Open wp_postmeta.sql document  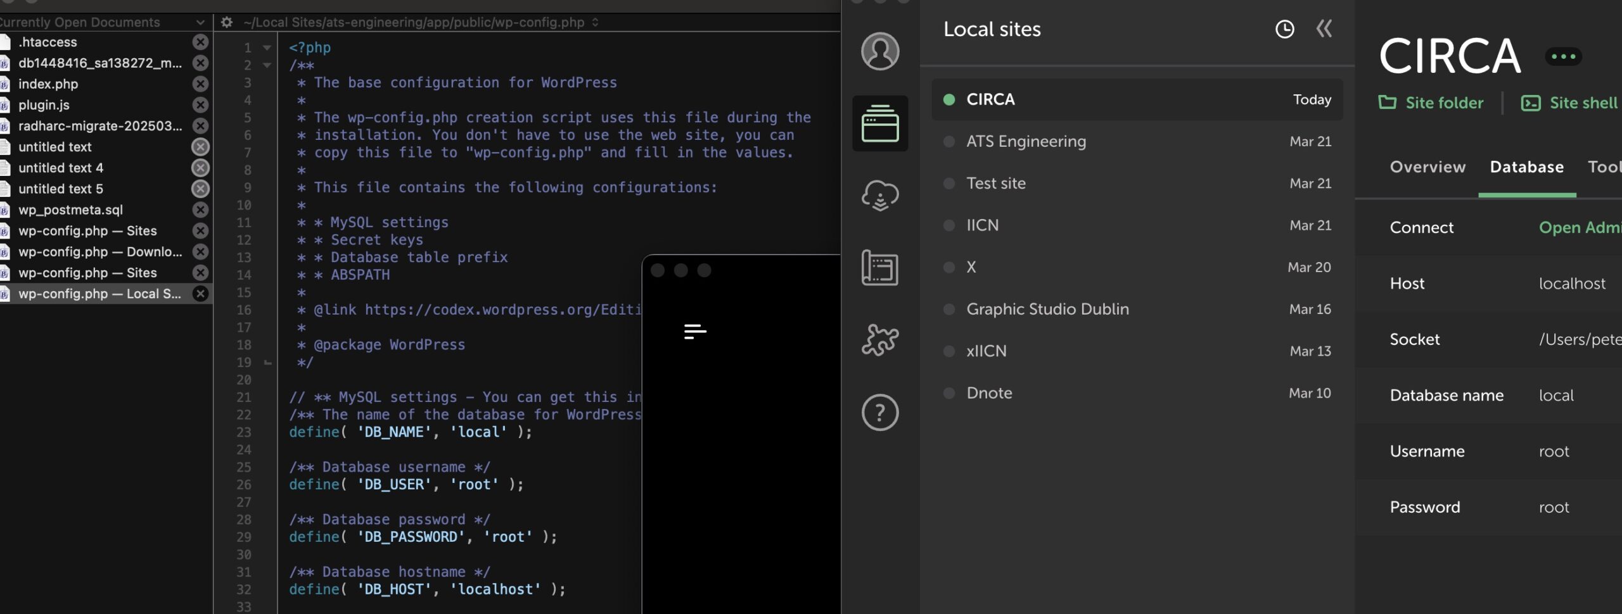point(70,210)
